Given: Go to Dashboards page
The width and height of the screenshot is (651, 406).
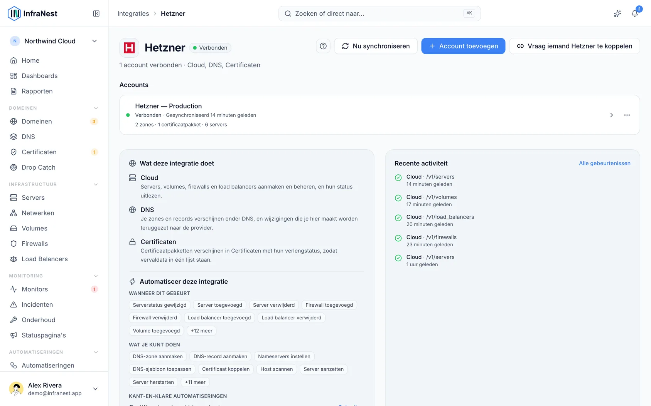Looking at the screenshot, I should [54, 76].
